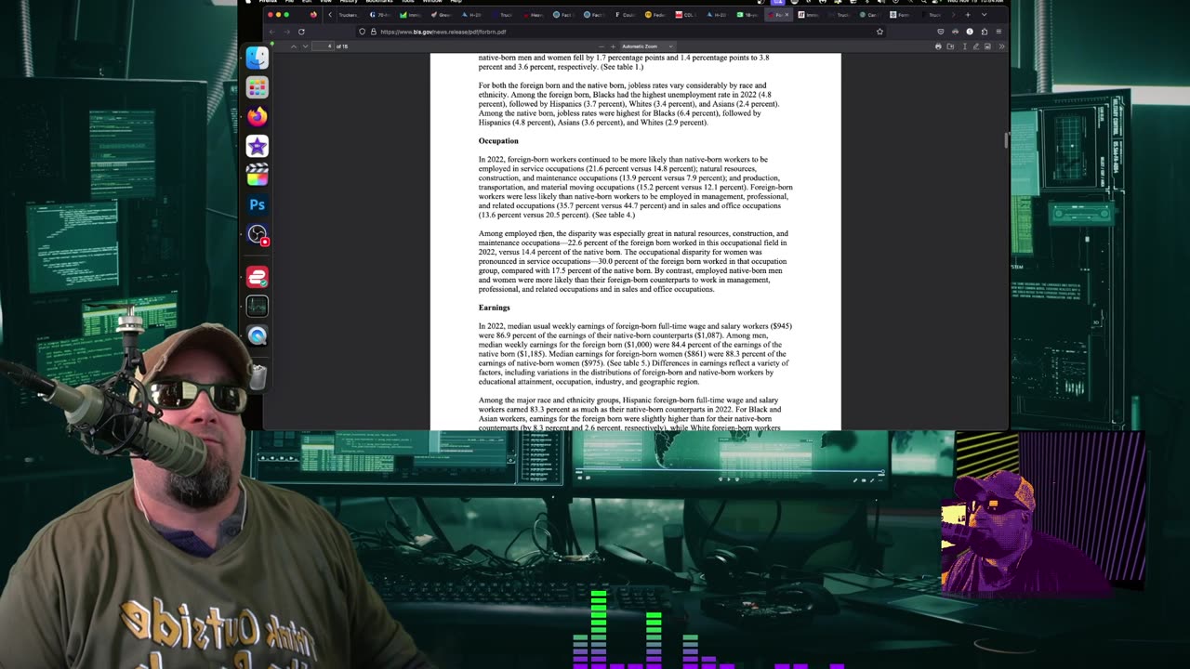
Task: Save the PDF with download icon
Action: point(950,46)
